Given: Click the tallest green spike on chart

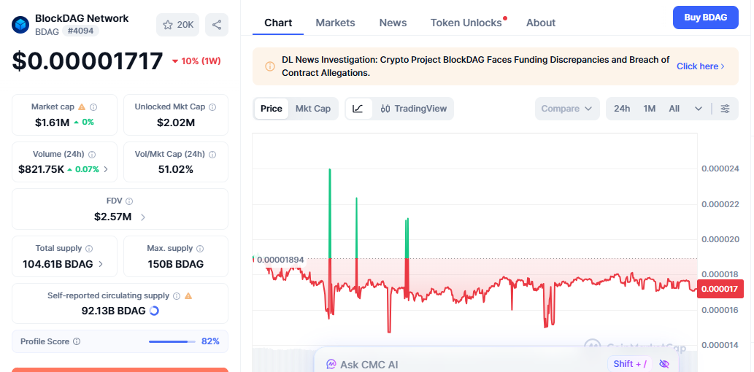Looking at the screenshot, I should 330,214.
